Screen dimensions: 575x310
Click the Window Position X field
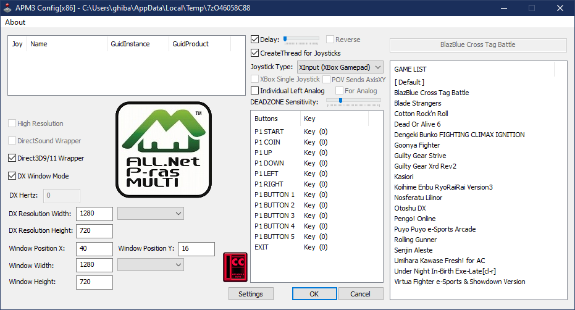[94, 249]
